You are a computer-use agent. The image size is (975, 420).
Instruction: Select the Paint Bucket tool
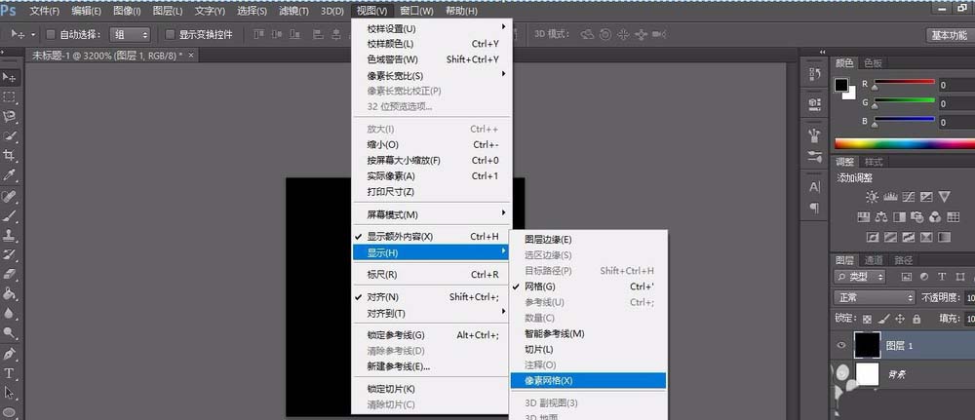pos(10,293)
